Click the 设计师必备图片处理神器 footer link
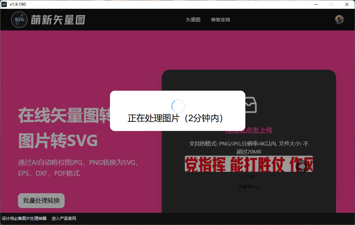Image resolution: width=355 pixels, height=225 pixels. 24,218
